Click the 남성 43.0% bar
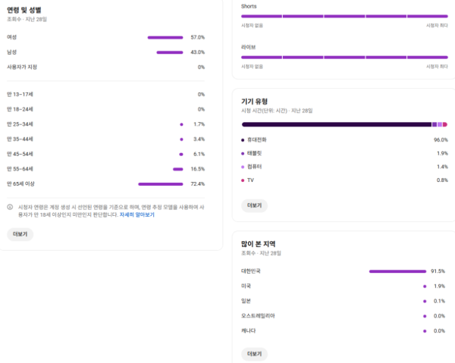The width and height of the screenshot is (455, 363). tap(170, 52)
